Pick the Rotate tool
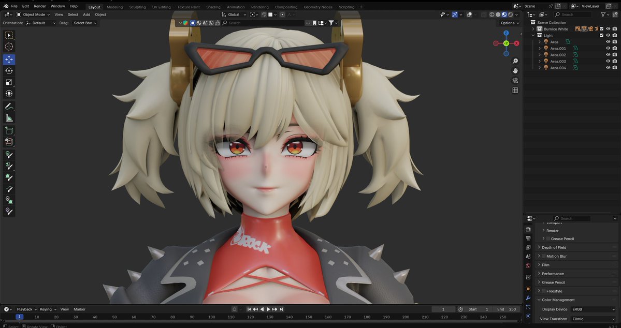 9,71
